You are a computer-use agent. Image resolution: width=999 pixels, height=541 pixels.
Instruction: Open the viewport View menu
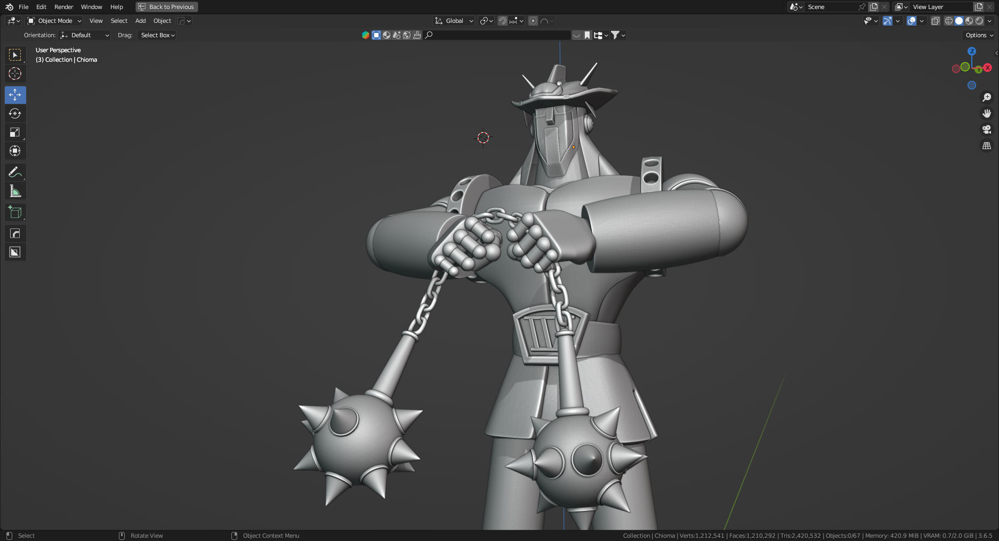[x=96, y=21]
